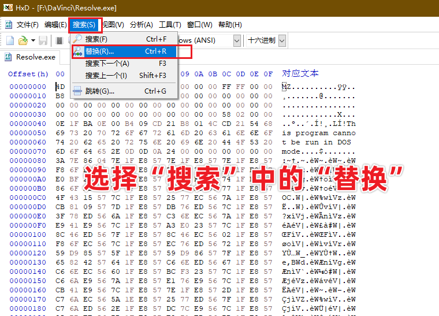Click the 0F column header
Image resolution: width=439 pixels, height=316 pixels.
pyautogui.click(x=268, y=74)
